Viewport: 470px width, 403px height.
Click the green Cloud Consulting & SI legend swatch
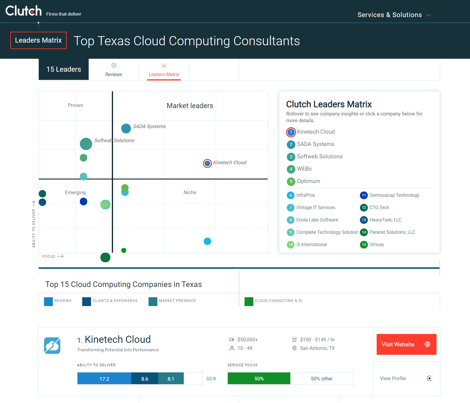(249, 301)
